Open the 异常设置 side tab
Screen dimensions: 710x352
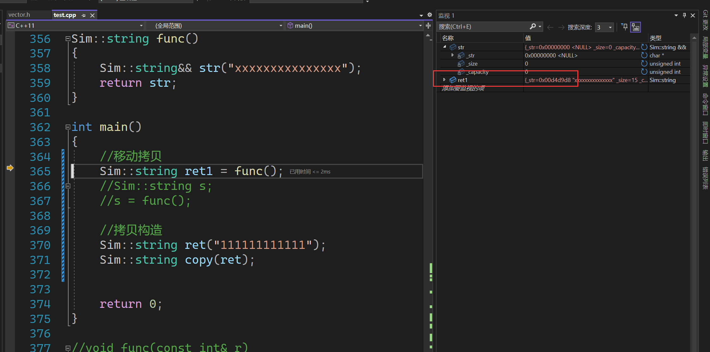pyautogui.click(x=706, y=76)
